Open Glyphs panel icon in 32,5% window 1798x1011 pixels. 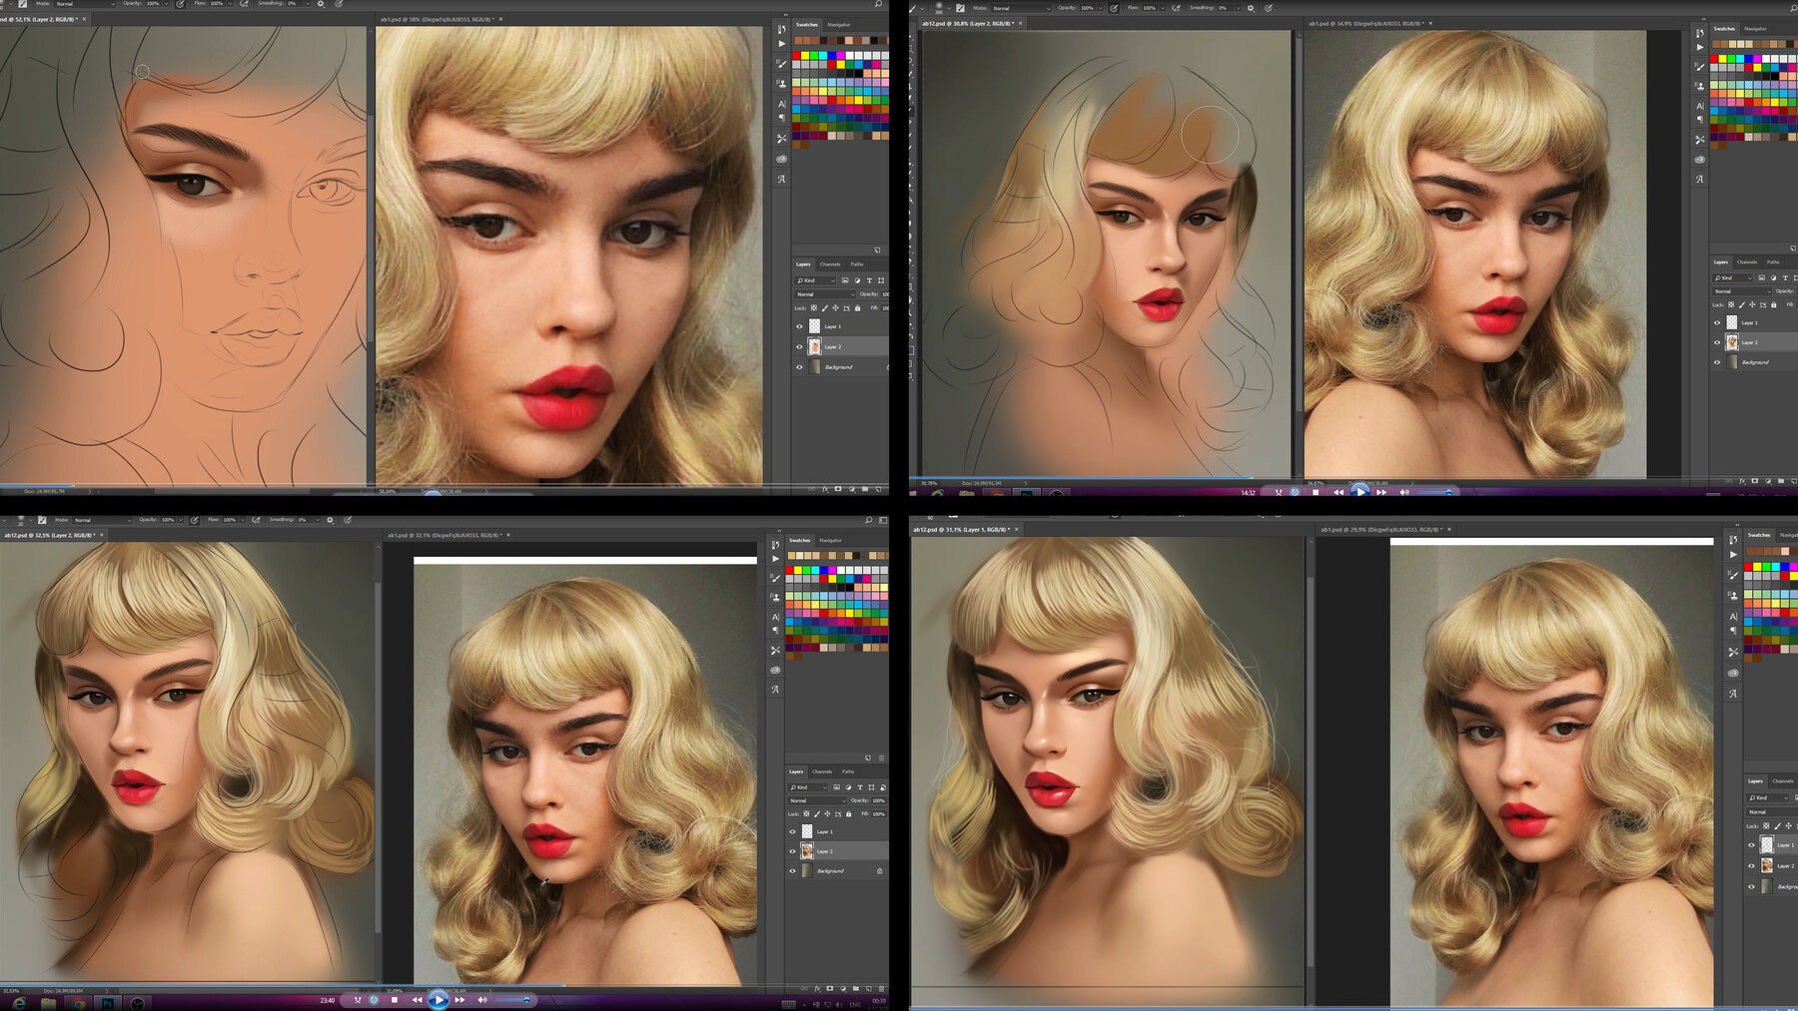pos(775,690)
